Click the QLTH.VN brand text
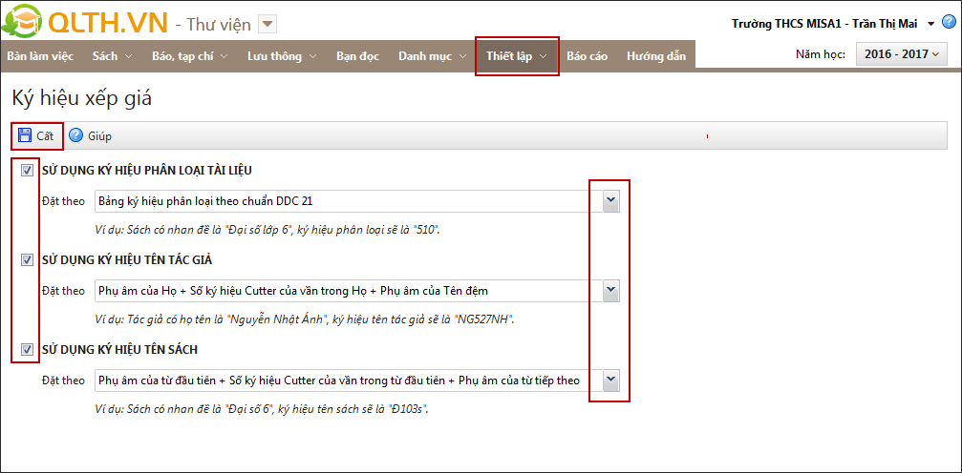The image size is (962, 473). click(107, 23)
